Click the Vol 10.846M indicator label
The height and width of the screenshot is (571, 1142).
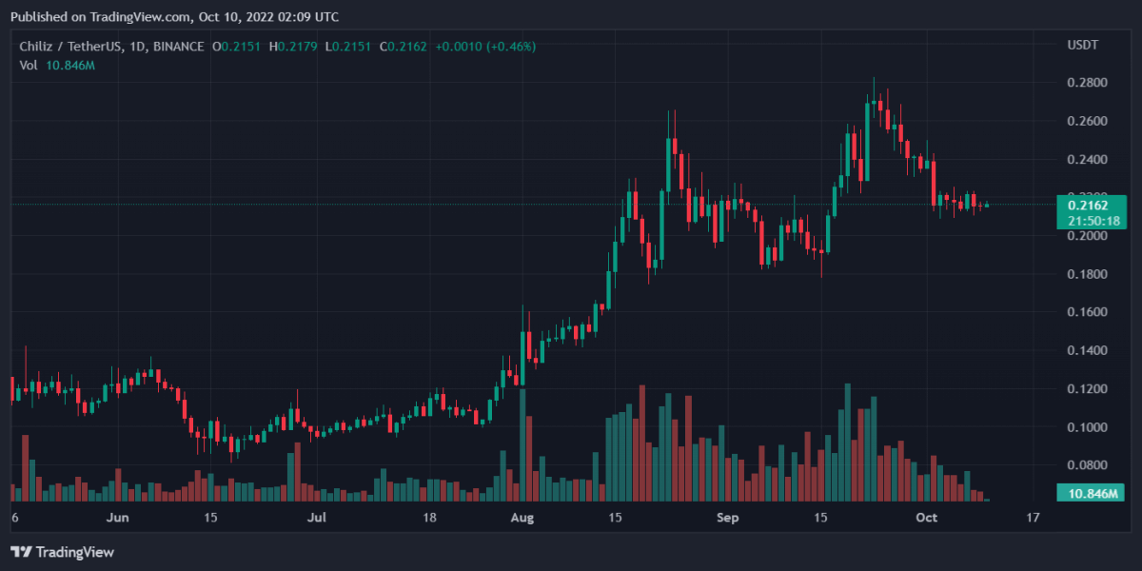pos(57,65)
